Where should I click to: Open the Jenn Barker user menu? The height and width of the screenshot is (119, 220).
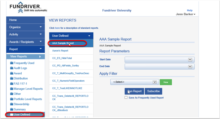coord(186,14)
